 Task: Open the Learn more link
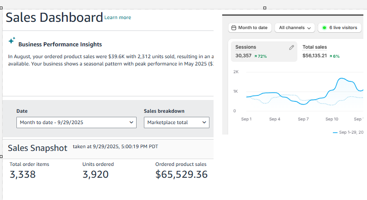tap(117, 18)
